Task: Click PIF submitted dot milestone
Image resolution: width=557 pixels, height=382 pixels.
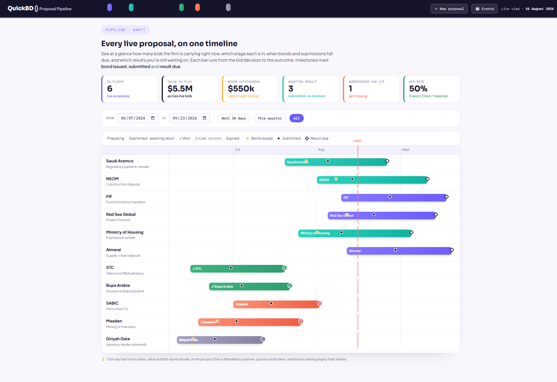Action: click(390, 197)
